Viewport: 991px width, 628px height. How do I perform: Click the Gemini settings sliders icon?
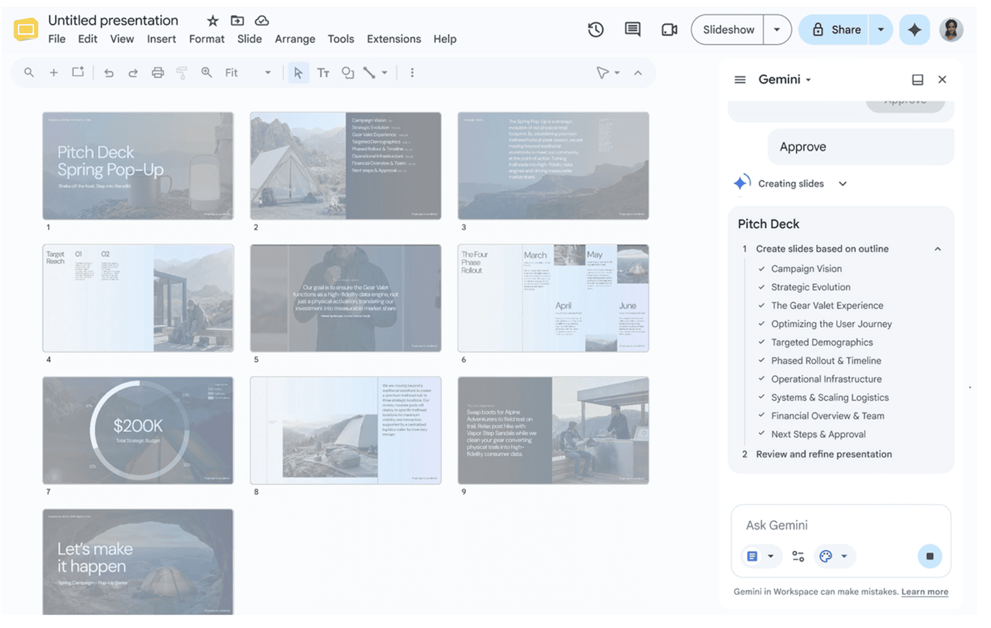tap(798, 556)
